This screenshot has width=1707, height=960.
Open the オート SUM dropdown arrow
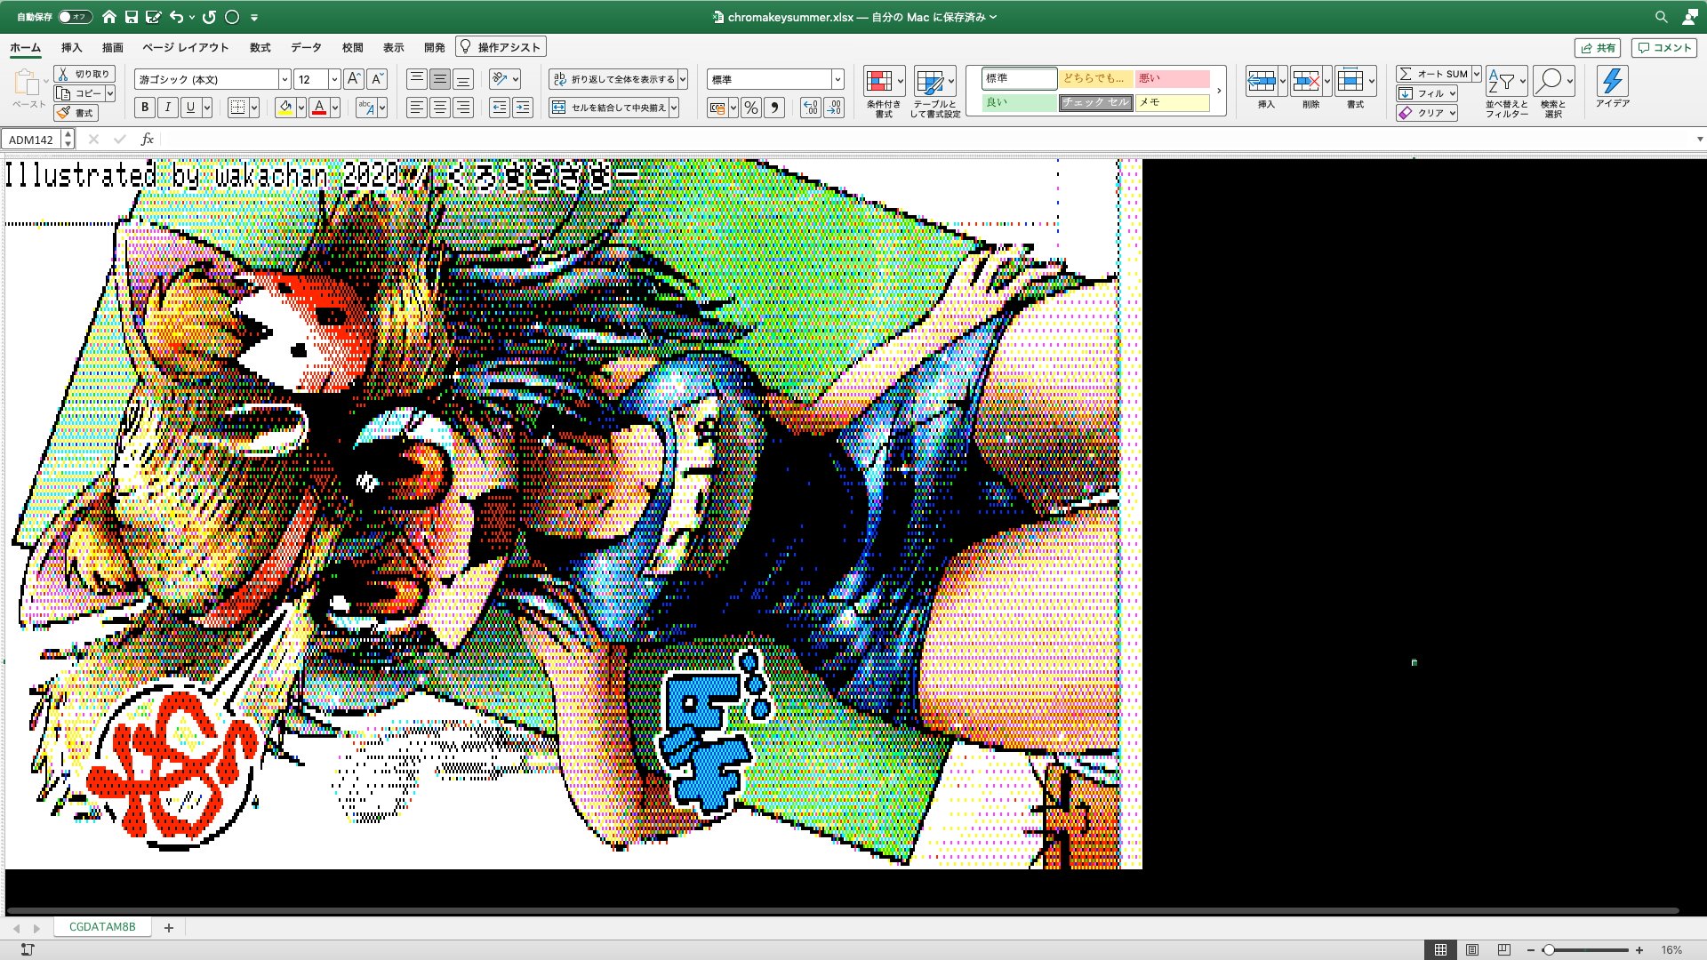1477,74
